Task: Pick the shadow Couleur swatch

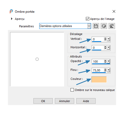Action: click(x=99, y=80)
